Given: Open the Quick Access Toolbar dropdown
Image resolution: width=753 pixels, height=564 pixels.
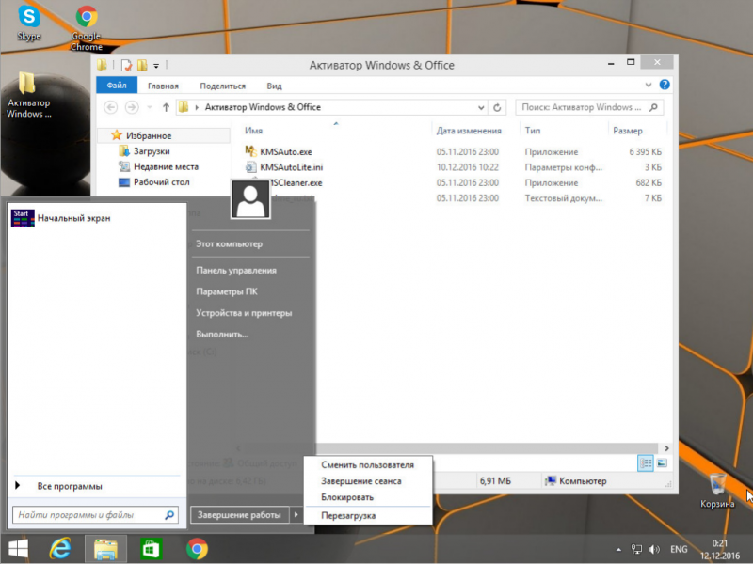Looking at the screenshot, I should [156, 66].
